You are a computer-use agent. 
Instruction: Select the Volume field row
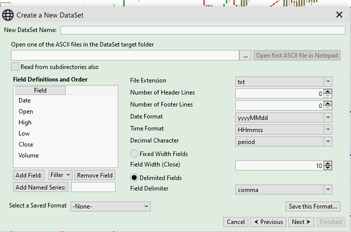click(x=66, y=155)
